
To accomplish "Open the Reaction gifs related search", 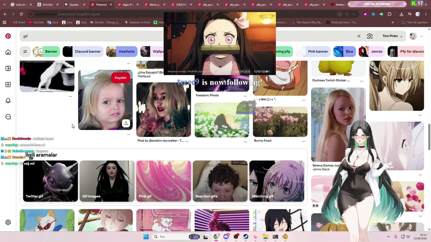I will coord(220,181).
